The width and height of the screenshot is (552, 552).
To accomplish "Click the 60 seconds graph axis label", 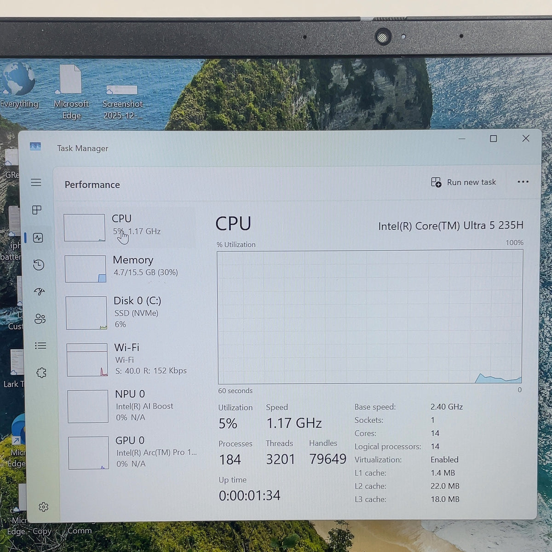I will [x=235, y=391].
